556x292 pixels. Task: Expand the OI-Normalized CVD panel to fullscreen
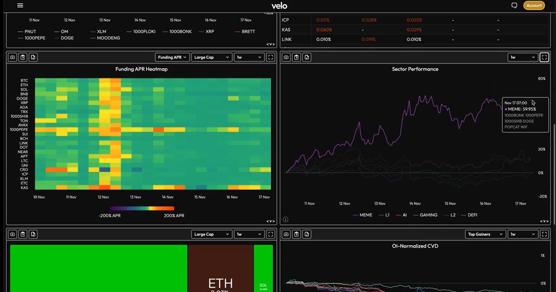tap(544, 234)
